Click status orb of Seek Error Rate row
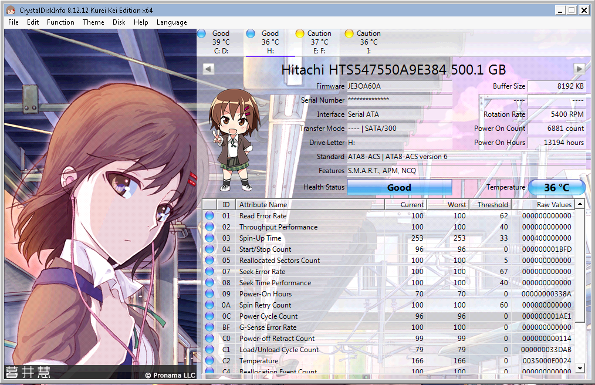This screenshot has width=595, height=385. (x=209, y=272)
